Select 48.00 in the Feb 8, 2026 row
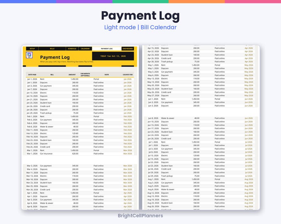This screenshot has height=224, width=281. pyautogui.click(x=76, y=127)
